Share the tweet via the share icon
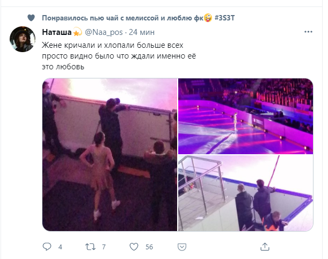The width and height of the screenshot is (328, 259). coord(265,247)
